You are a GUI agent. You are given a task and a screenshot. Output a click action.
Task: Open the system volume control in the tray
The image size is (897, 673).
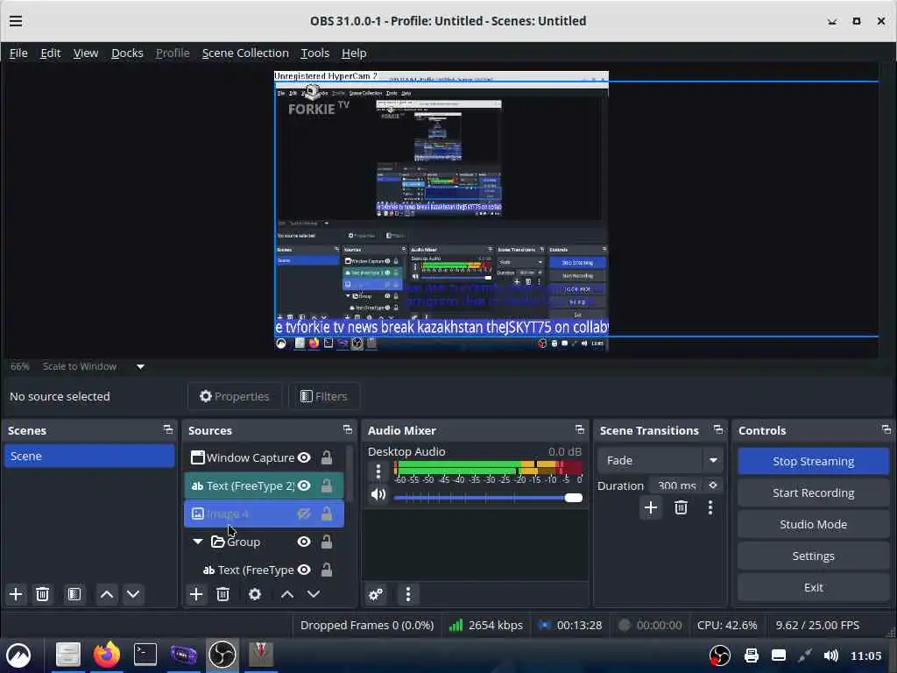coord(831,655)
